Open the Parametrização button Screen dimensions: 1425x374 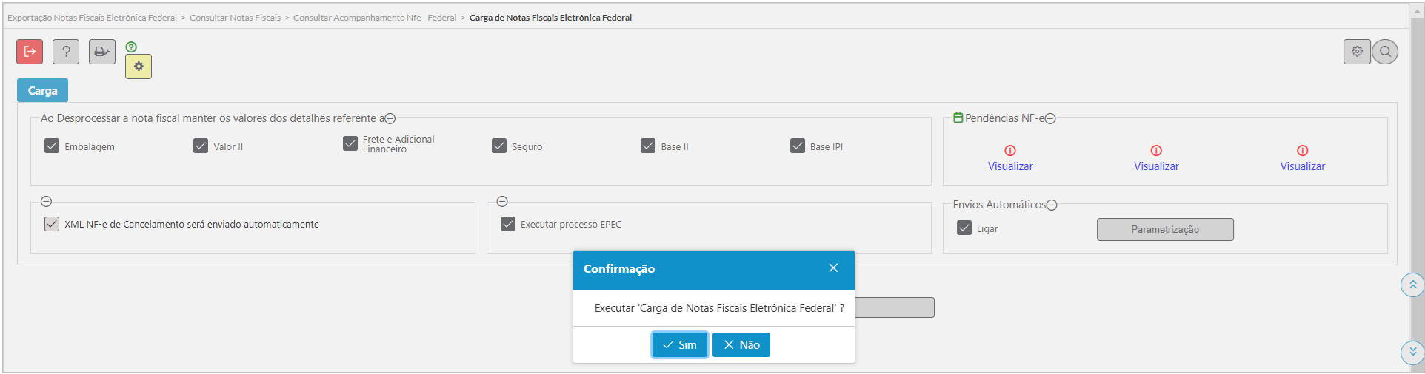pos(1164,229)
